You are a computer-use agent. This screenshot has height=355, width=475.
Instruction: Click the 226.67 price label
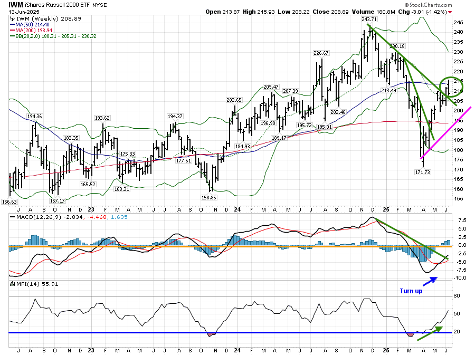point(321,53)
